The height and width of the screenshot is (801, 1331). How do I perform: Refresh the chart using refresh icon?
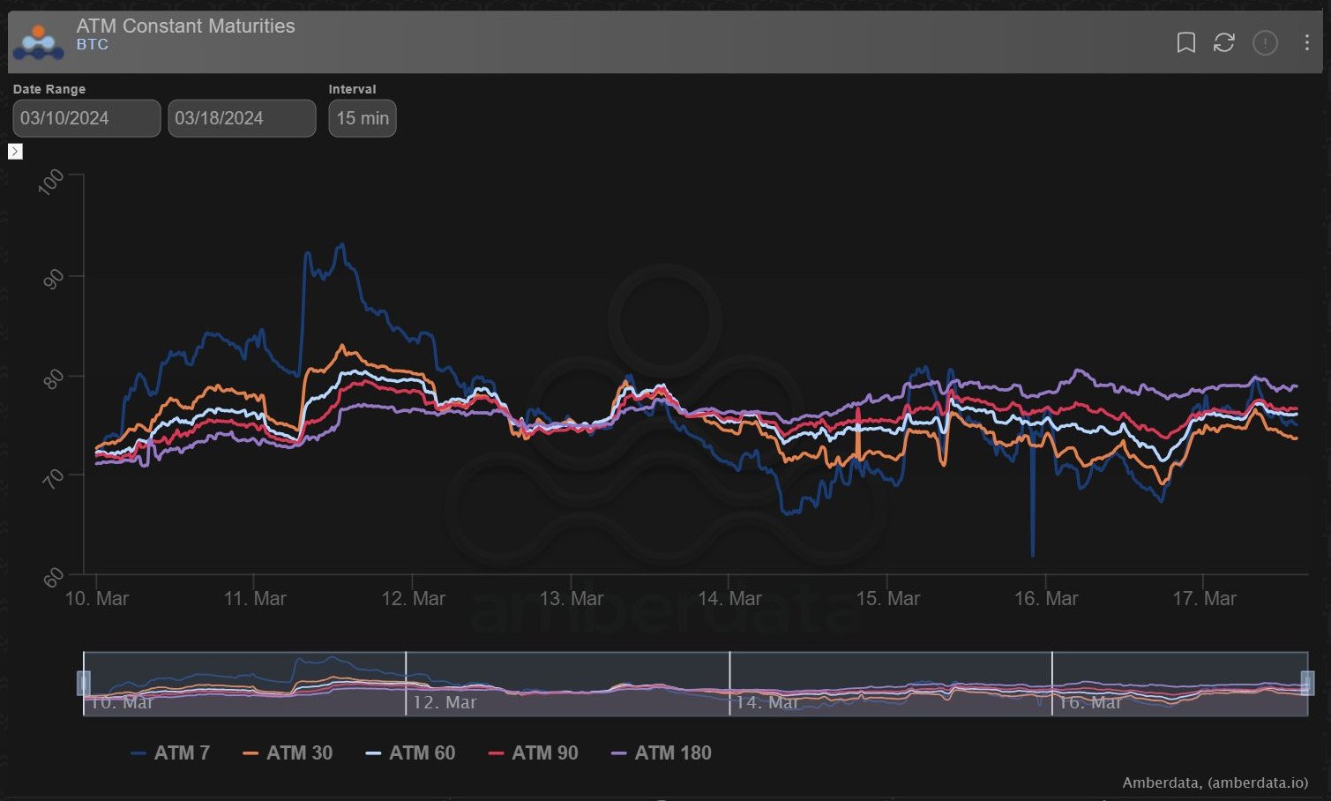[1223, 42]
